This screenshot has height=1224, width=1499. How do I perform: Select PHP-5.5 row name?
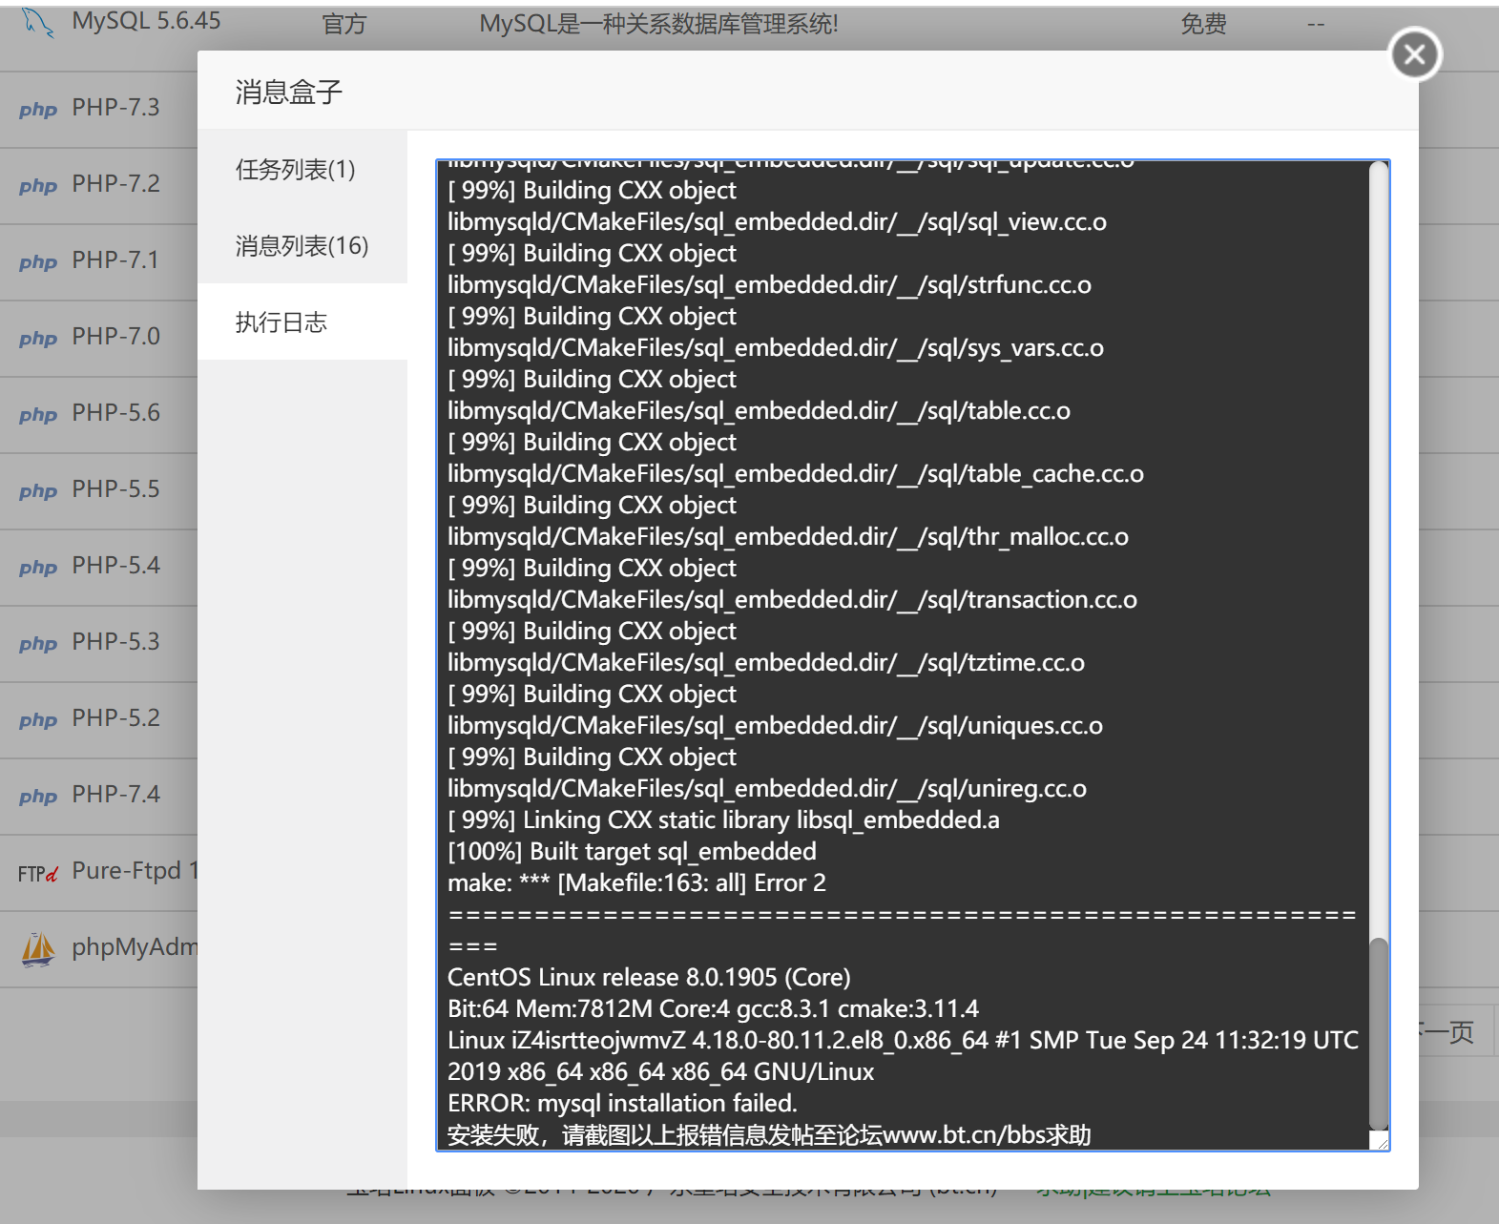click(x=115, y=488)
